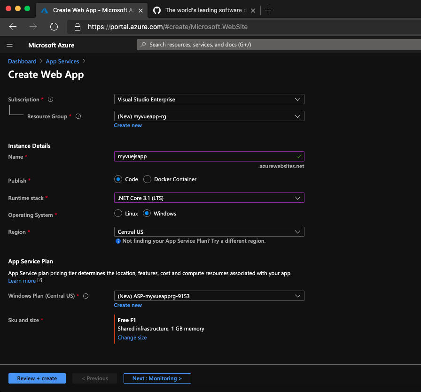Click the padlock site security icon
The width and height of the screenshot is (421, 392).
(78, 27)
